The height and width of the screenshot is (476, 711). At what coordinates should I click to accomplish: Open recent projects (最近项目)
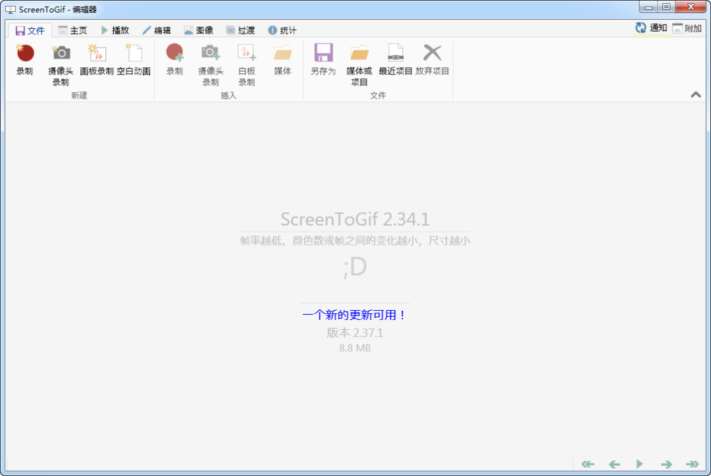[396, 59]
